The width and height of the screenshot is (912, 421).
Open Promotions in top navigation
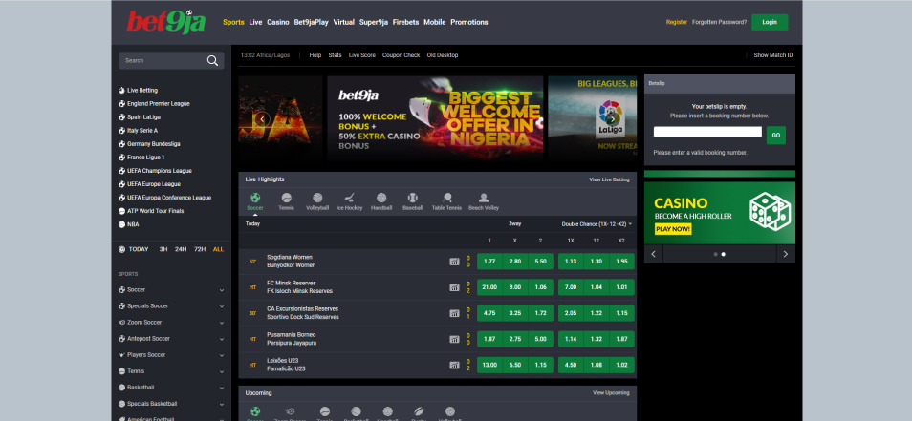(468, 22)
